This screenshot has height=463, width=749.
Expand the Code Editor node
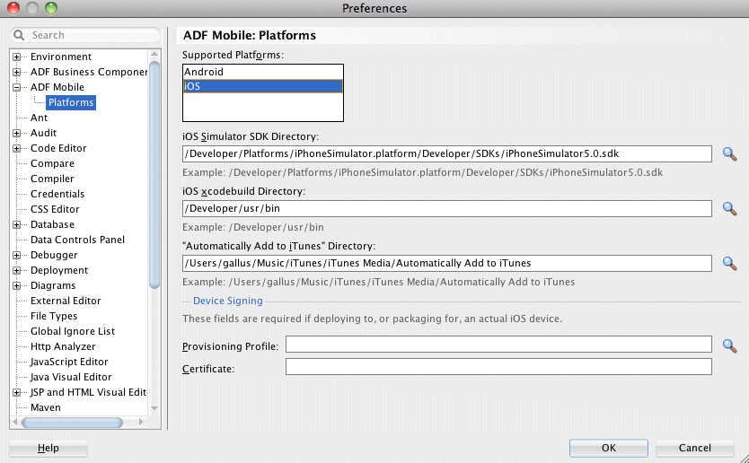coord(17,148)
